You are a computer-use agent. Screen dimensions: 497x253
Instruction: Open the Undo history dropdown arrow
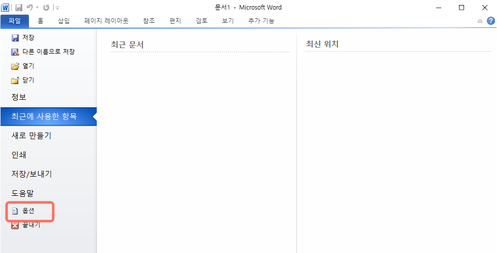[x=37, y=8]
